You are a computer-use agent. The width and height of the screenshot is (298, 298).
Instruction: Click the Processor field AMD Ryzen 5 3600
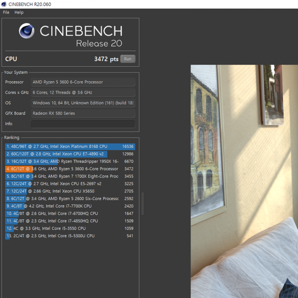pyautogui.click(x=83, y=82)
